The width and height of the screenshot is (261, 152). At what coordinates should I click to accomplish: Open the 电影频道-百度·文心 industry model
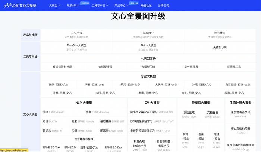point(238,85)
